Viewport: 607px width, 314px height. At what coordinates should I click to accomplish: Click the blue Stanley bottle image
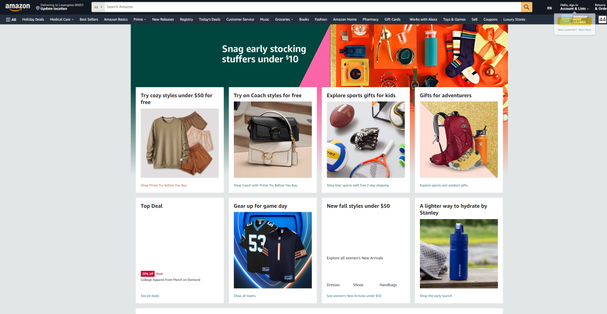point(459,254)
